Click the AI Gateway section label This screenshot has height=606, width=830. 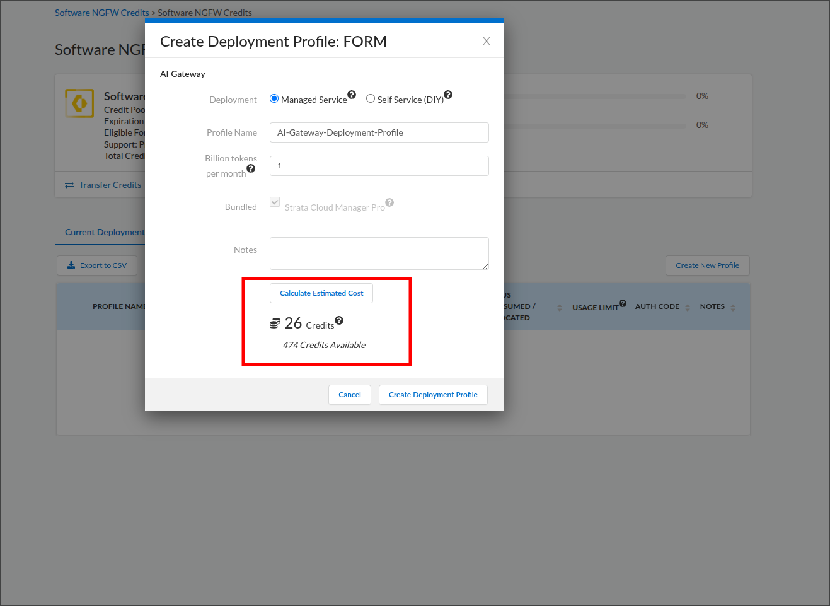[x=183, y=74]
